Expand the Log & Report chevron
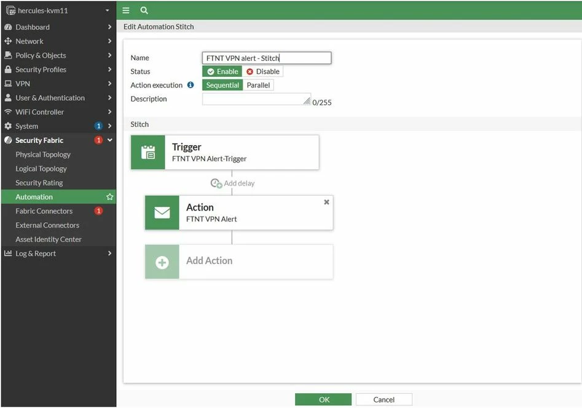The height and width of the screenshot is (408, 582). (109, 253)
